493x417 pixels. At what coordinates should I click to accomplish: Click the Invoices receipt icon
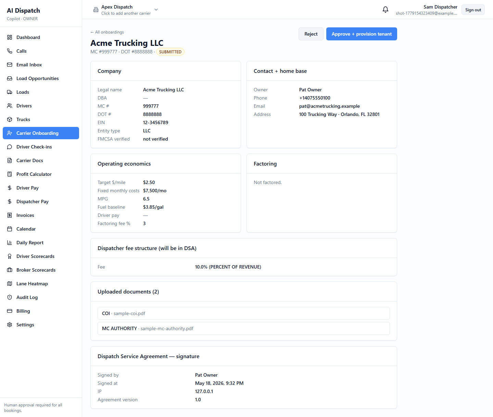point(10,215)
